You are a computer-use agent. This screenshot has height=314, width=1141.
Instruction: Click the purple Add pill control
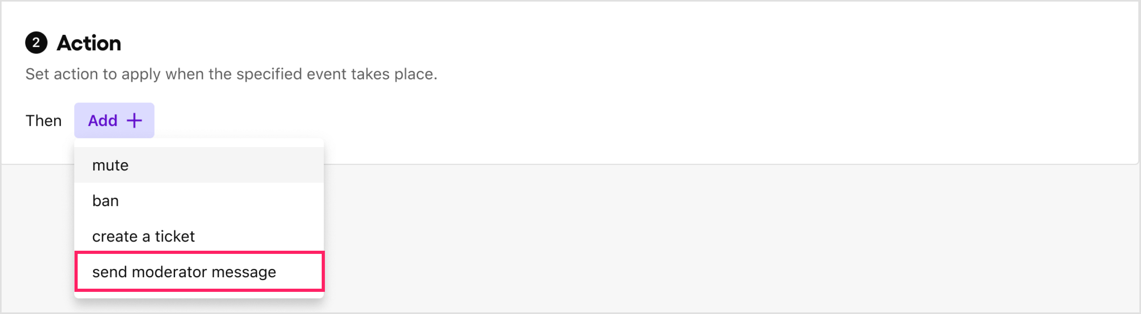[x=114, y=120]
